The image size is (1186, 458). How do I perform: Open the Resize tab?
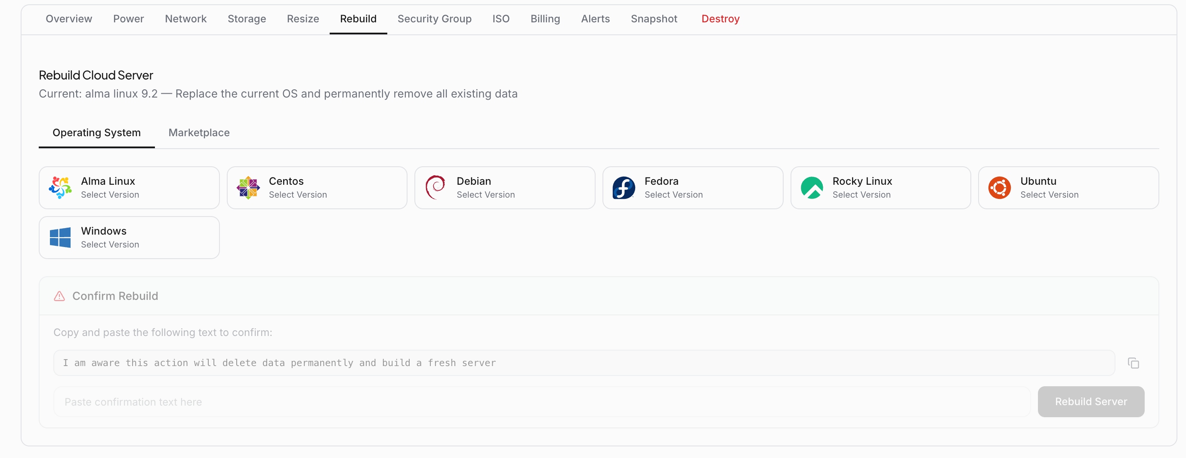coord(303,19)
